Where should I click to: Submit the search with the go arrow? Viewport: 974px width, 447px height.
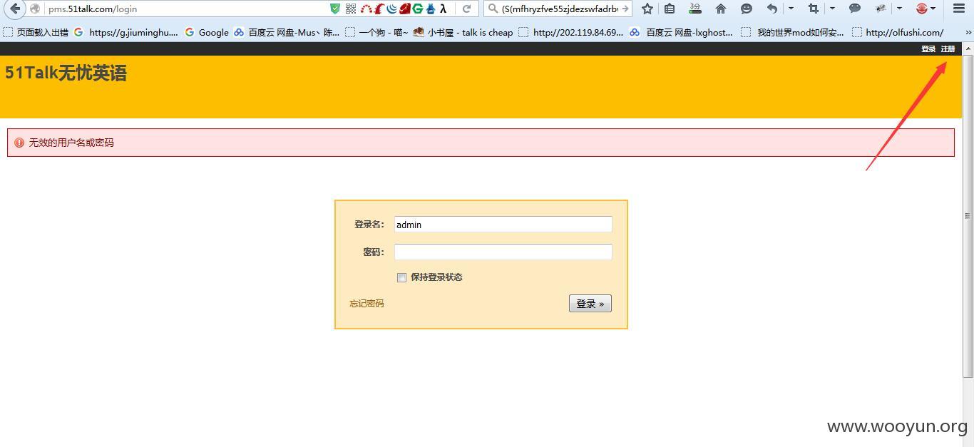pyautogui.click(x=625, y=9)
